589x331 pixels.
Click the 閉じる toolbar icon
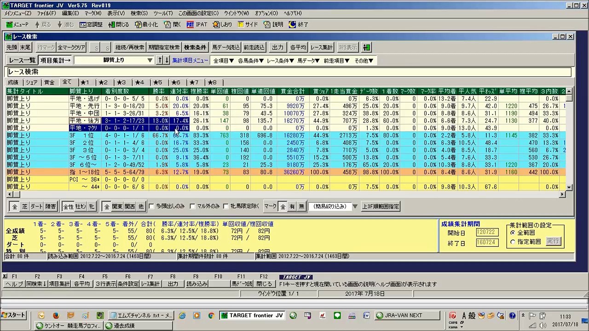pos(119,24)
